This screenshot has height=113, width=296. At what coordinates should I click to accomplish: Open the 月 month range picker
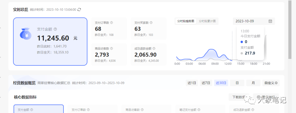(x=253, y=83)
